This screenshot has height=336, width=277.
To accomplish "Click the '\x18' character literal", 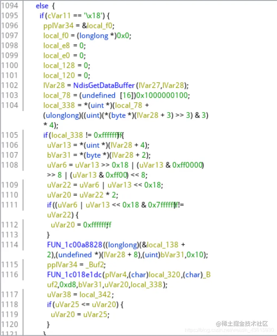I will (93, 16).
